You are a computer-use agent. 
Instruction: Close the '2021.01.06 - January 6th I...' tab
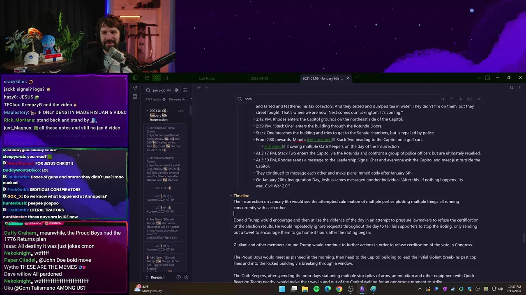[348, 78]
